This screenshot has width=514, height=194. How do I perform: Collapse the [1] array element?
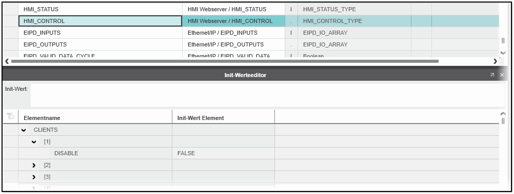tap(34, 141)
